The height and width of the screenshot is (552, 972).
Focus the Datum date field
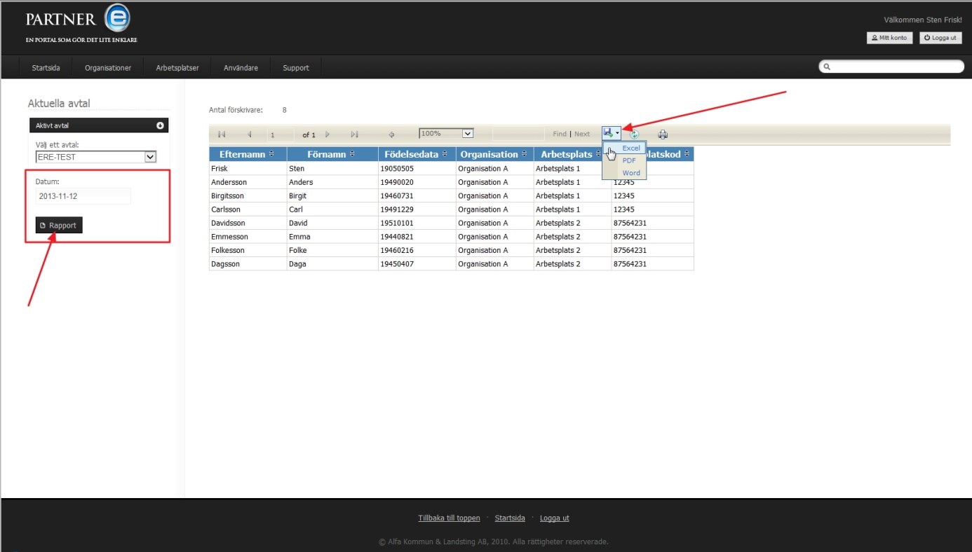click(83, 196)
